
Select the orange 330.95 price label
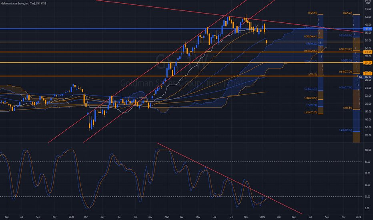368,52
